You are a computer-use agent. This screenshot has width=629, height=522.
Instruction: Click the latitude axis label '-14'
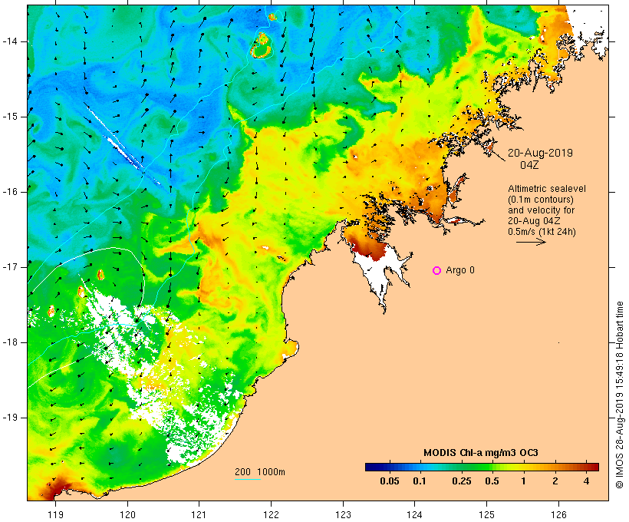[x=10, y=41]
